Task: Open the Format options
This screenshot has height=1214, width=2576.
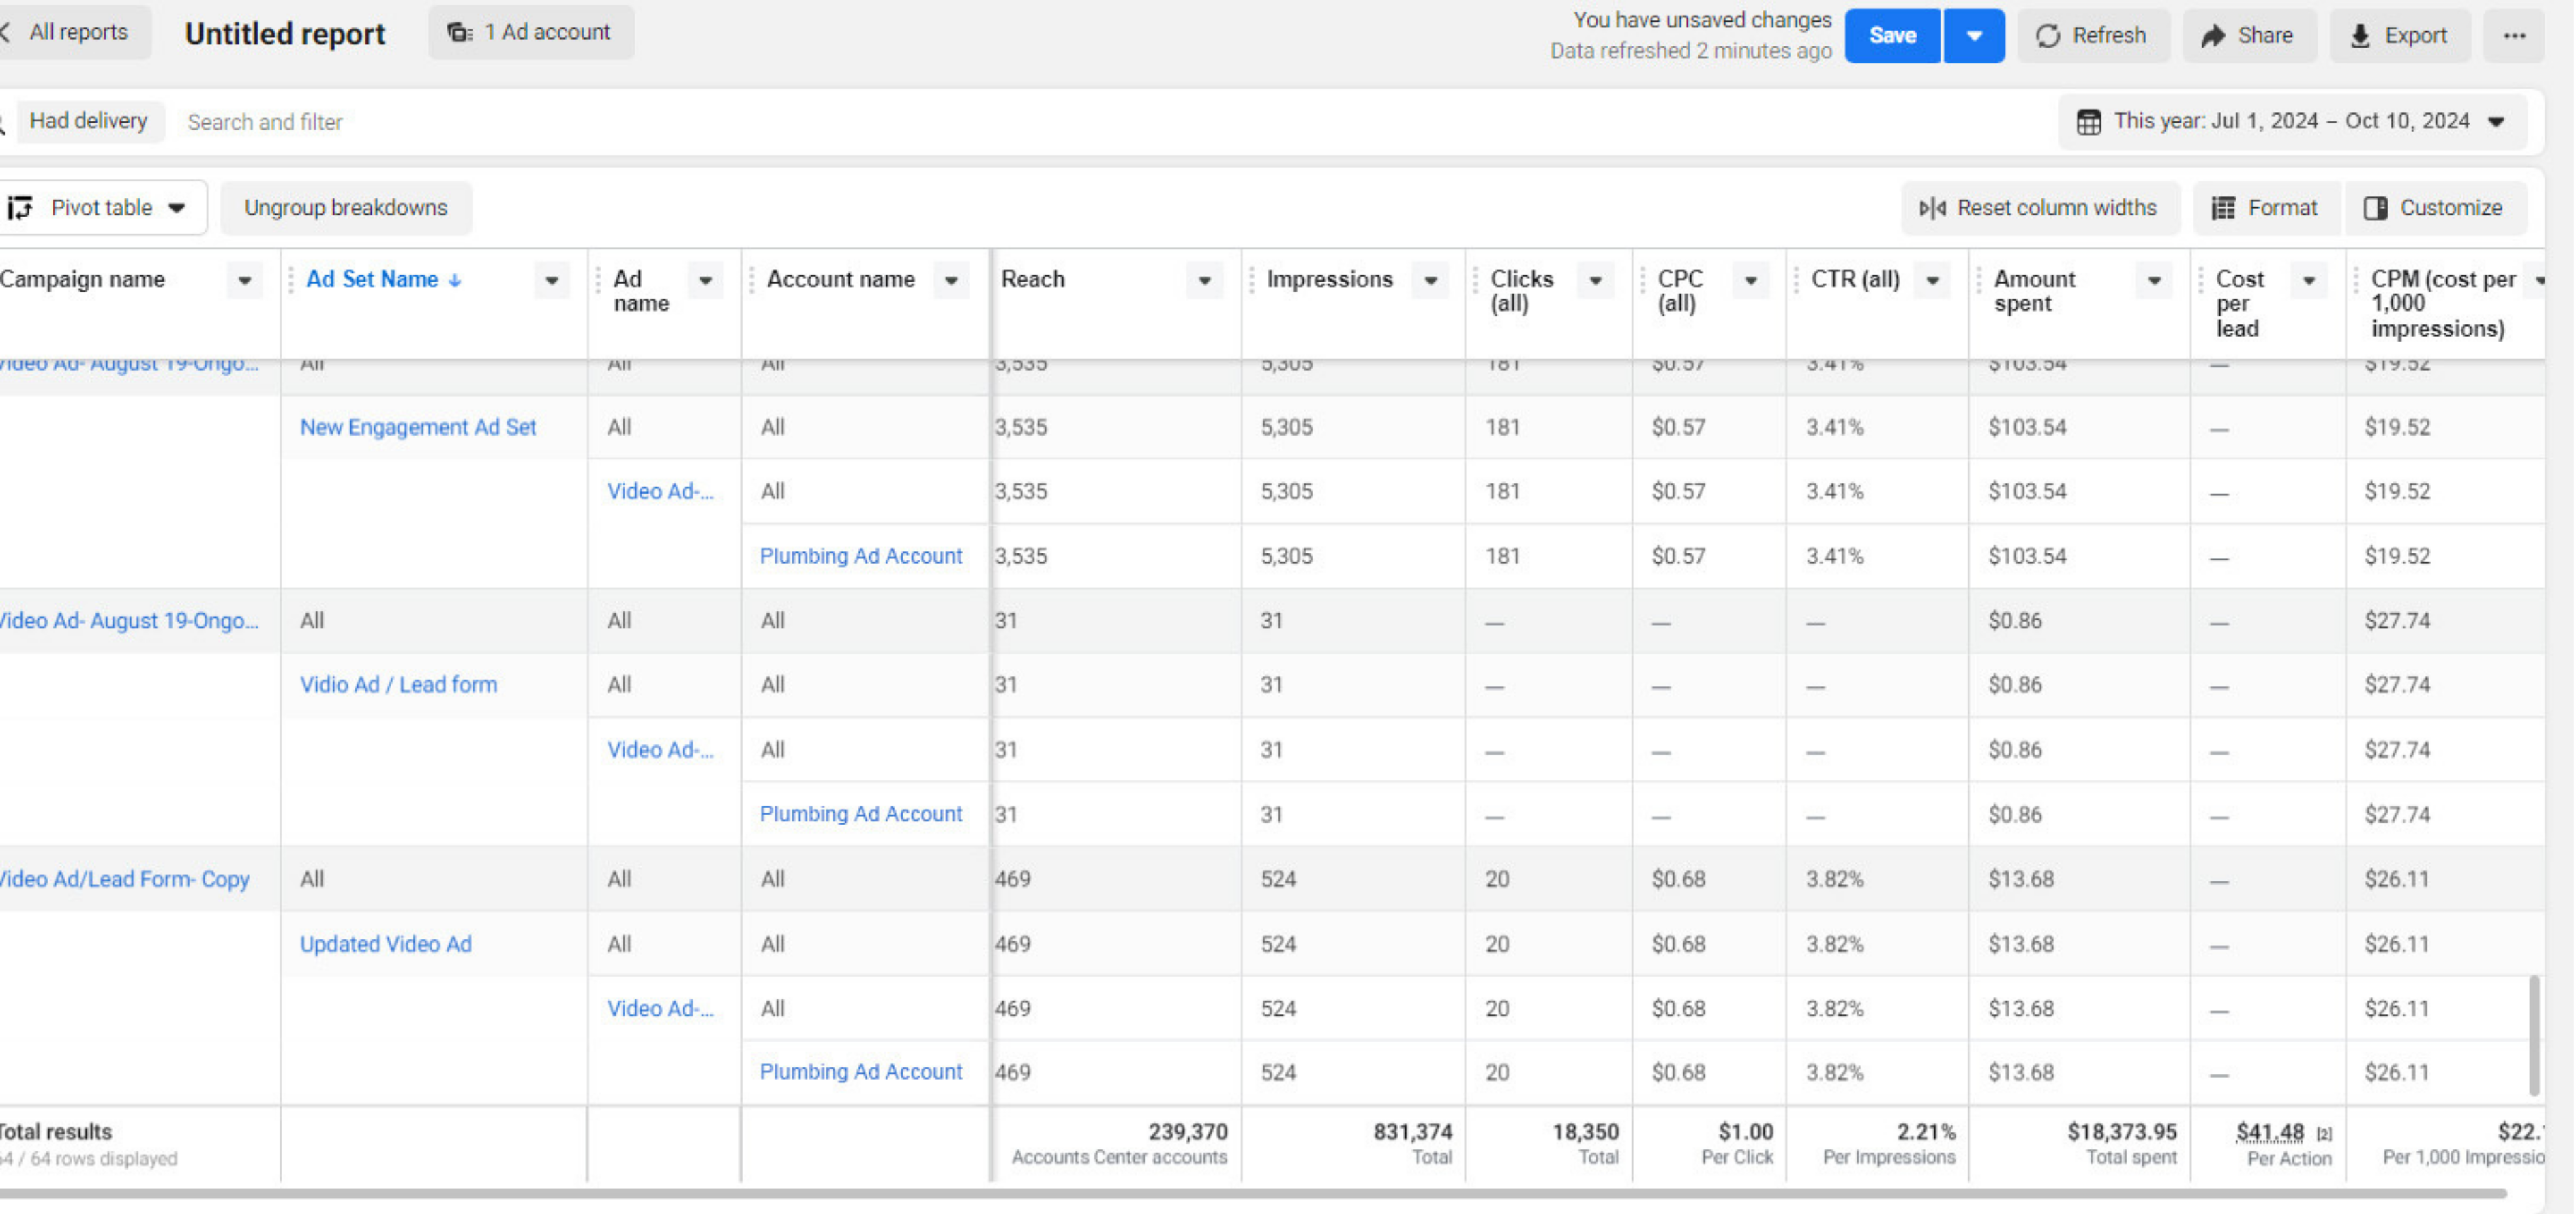Action: 2265,208
